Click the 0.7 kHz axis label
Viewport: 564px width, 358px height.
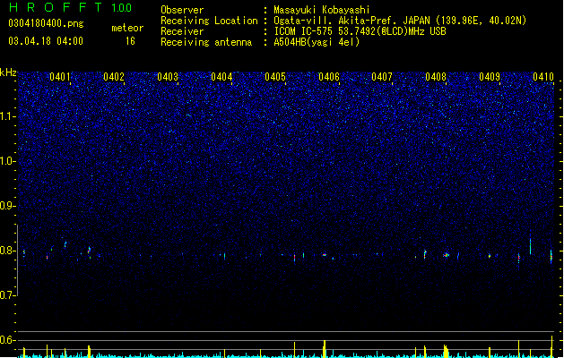tap(8, 295)
